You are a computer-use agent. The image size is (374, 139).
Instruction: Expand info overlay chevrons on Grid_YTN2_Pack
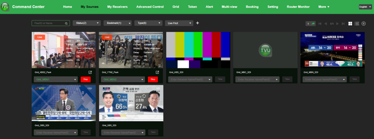(x=160, y=65)
